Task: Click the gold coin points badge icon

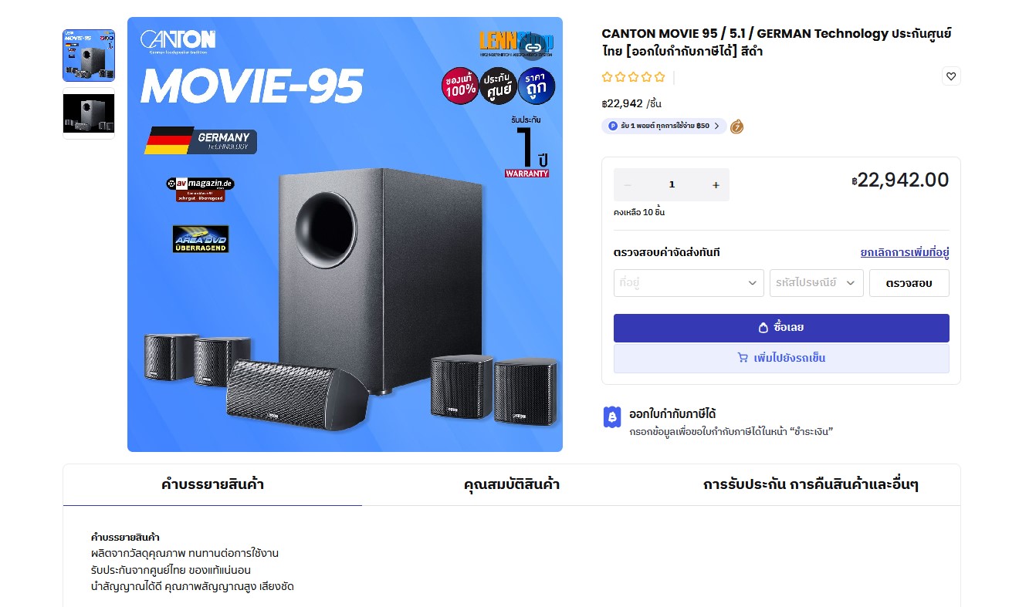Action: pyautogui.click(x=737, y=126)
